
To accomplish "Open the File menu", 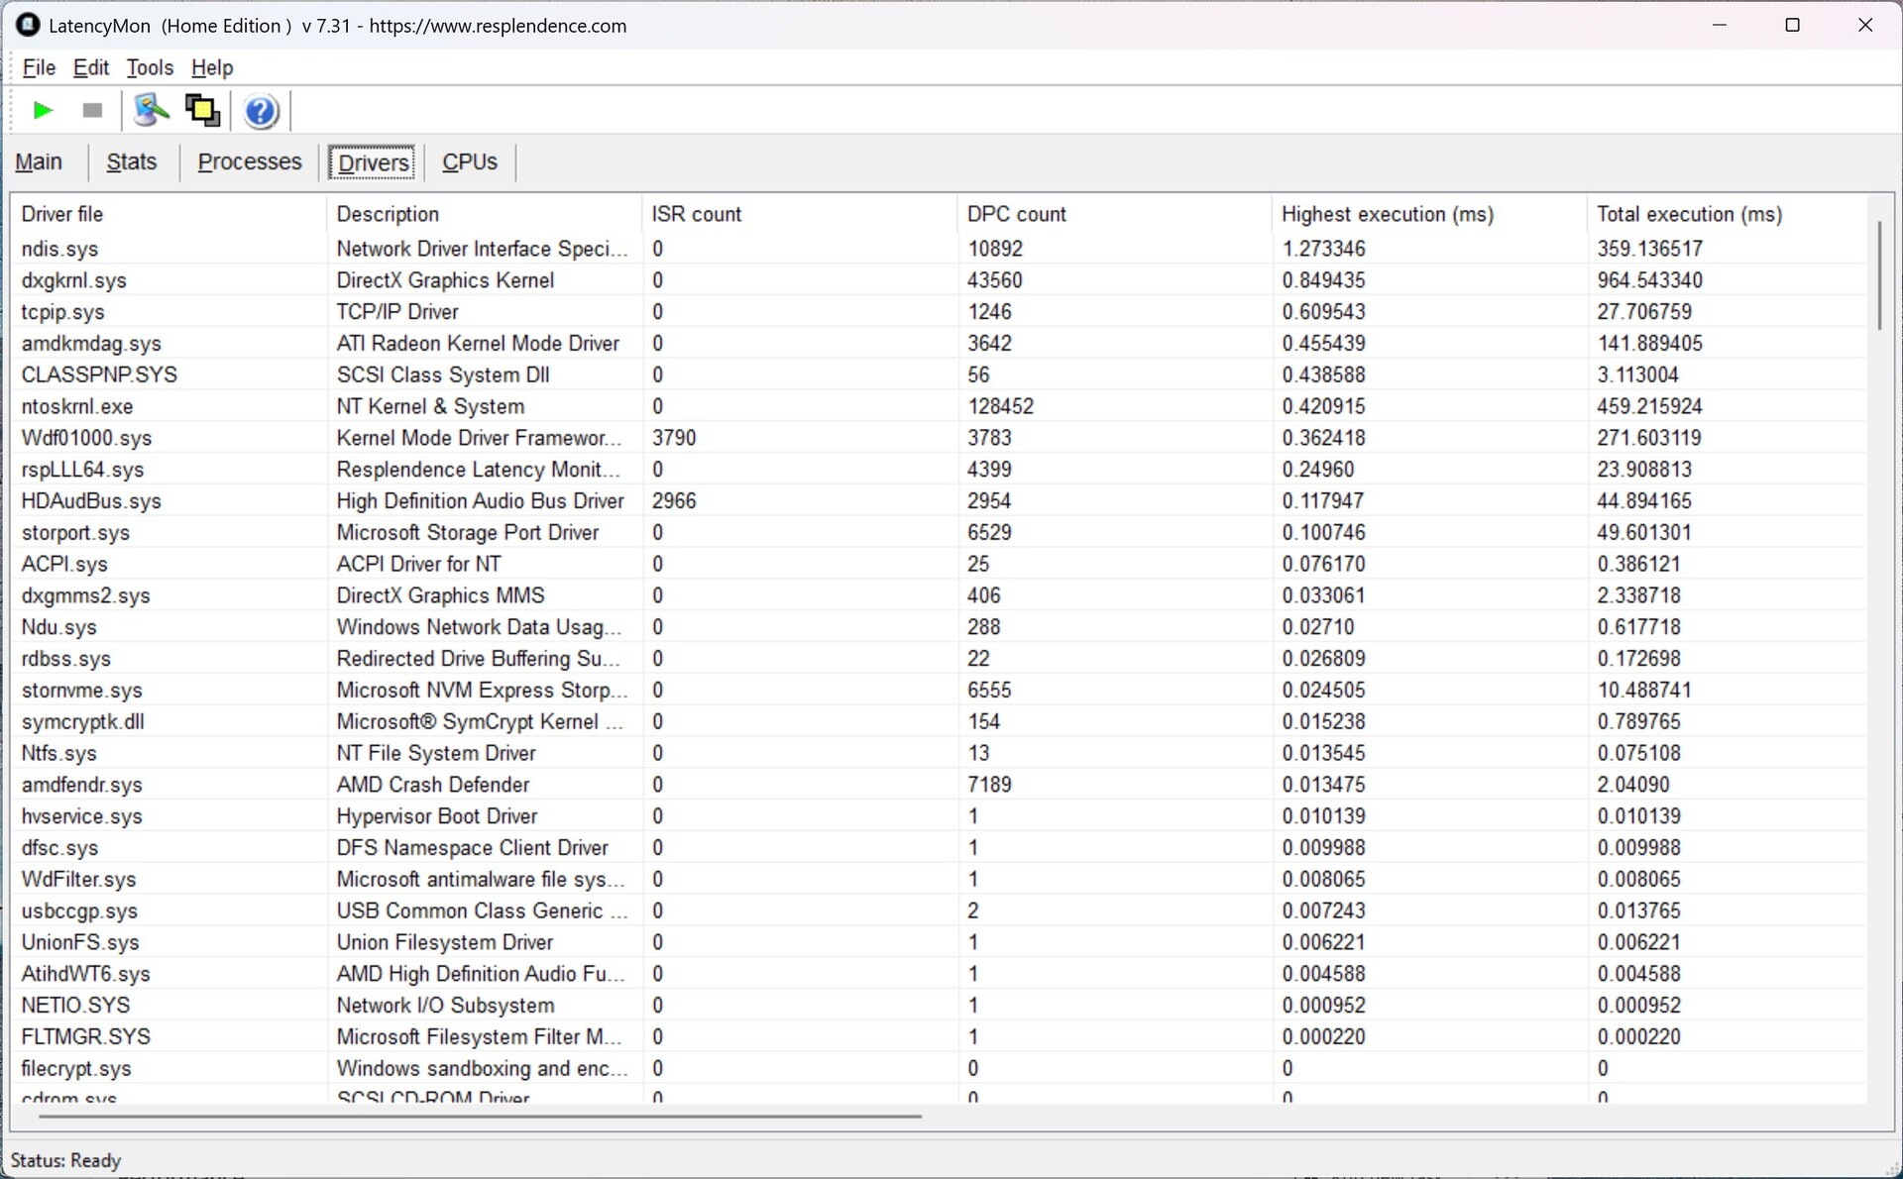I will (39, 67).
